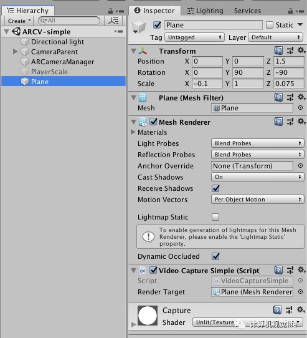Open Mesh Filter help book icon
Image resolution: width=307 pixels, height=338 pixels.
click(278, 97)
